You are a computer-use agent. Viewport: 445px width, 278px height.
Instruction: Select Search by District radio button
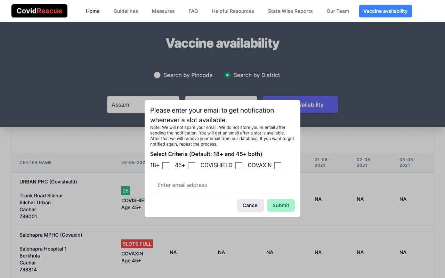click(227, 75)
